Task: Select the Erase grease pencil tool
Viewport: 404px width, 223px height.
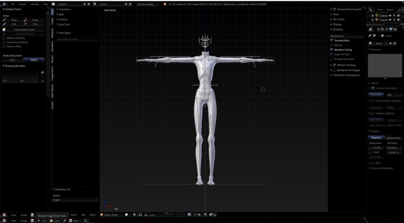Action: point(33,20)
